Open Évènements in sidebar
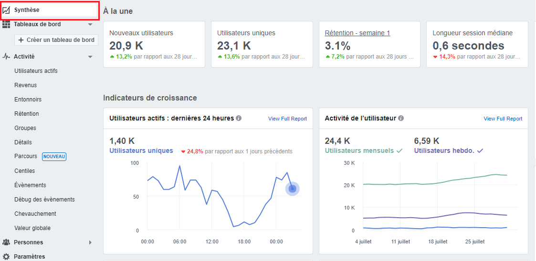This screenshot has height=261, width=536. click(x=30, y=185)
